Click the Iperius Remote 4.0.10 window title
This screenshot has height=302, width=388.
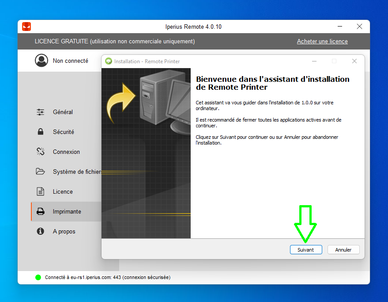click(x=193, y=27)
